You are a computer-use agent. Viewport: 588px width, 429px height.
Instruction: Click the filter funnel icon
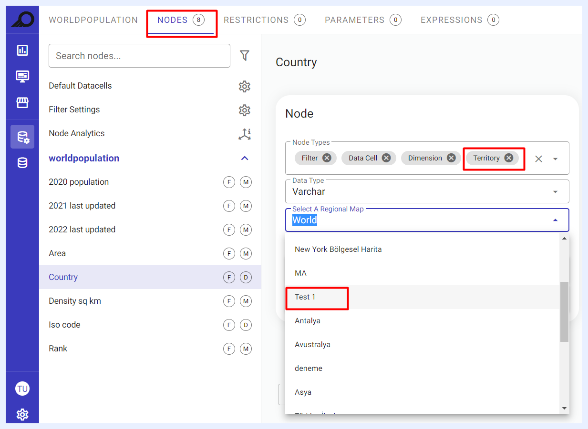pos(245,56)
